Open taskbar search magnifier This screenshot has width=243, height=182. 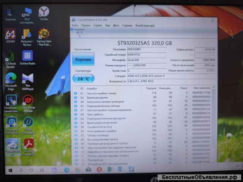point(21,170)
